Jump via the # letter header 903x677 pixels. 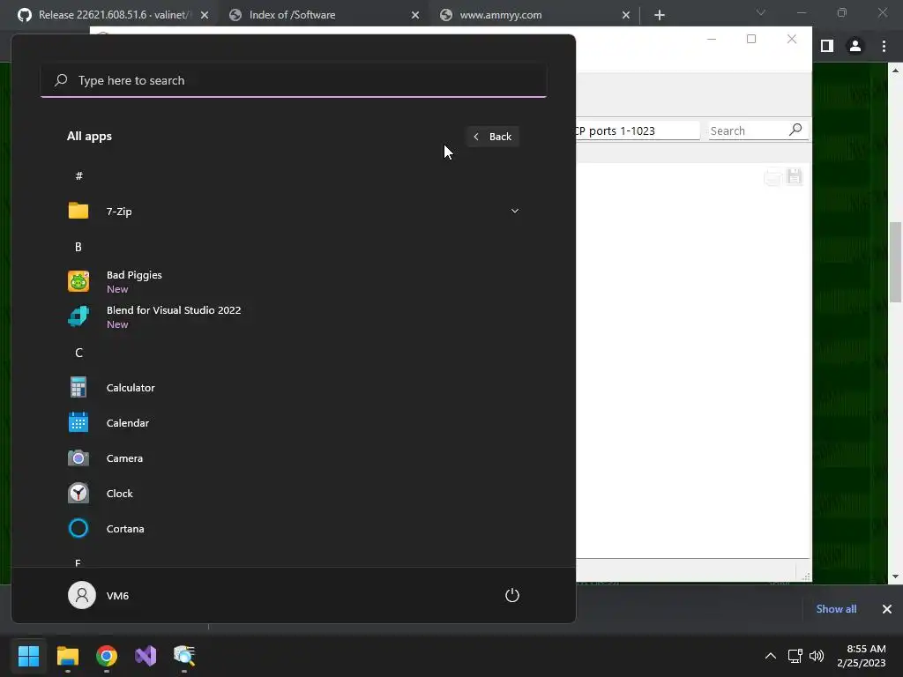[x=78, y=176]
